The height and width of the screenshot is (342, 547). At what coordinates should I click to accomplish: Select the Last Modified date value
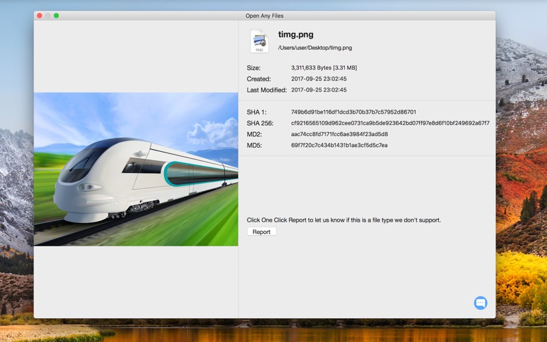tap(319, 90)
